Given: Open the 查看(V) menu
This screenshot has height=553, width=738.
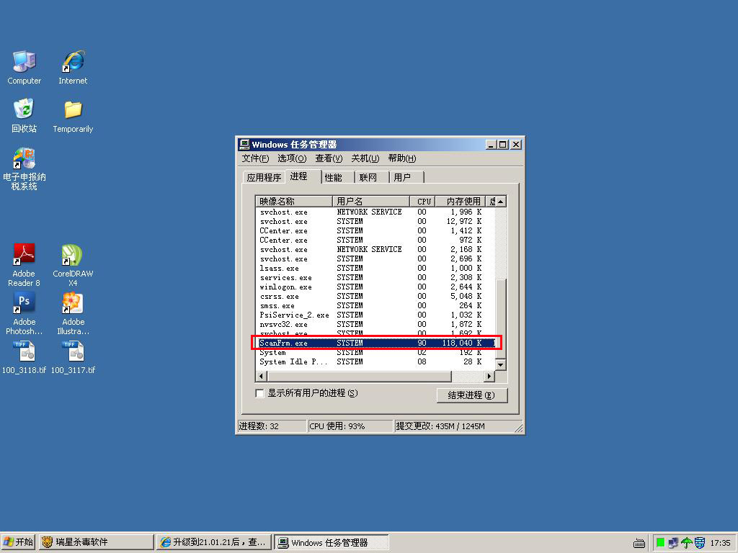Looking at the screenshot, I should [328, 158].
